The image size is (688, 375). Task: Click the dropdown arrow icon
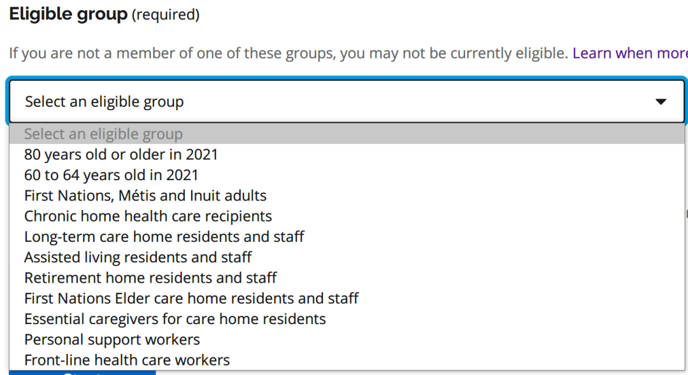(661, 102)
